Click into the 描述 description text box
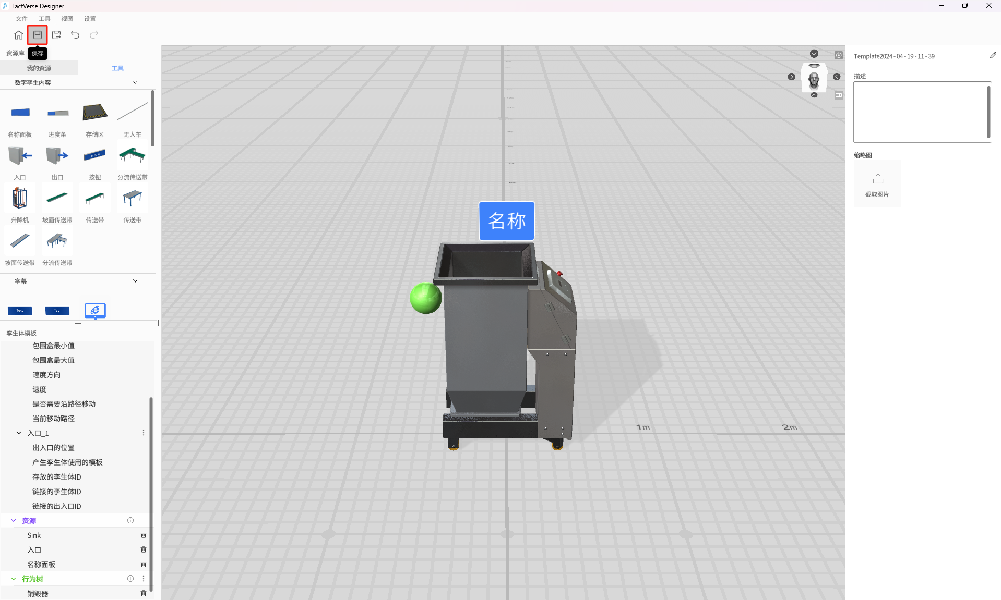This screenshot has width=1001, height=600. click(x=920, y=112)
